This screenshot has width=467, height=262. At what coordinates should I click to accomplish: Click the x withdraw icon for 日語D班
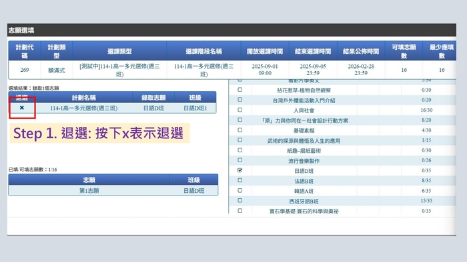click(x=22, y=108)
